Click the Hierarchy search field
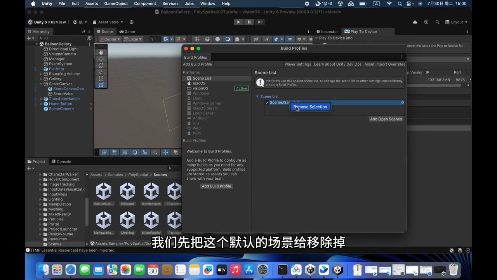 pos(63,38)
